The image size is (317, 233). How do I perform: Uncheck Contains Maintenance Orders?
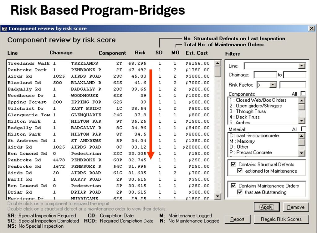[233, 186]
